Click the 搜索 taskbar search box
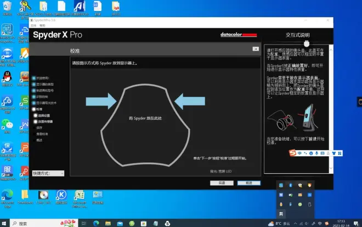Viewport: 362px width, 227px height. 44,223
